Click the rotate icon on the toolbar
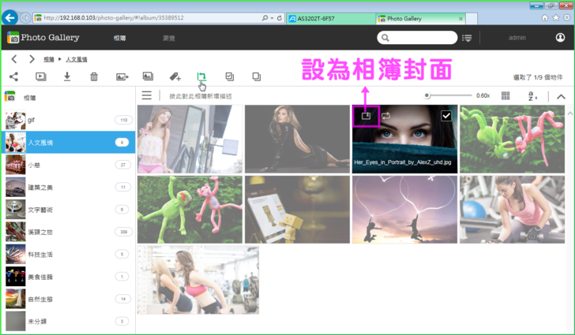The width and height of the screenshot is (575, 335). pyautogui.click(x=201, y=76)
